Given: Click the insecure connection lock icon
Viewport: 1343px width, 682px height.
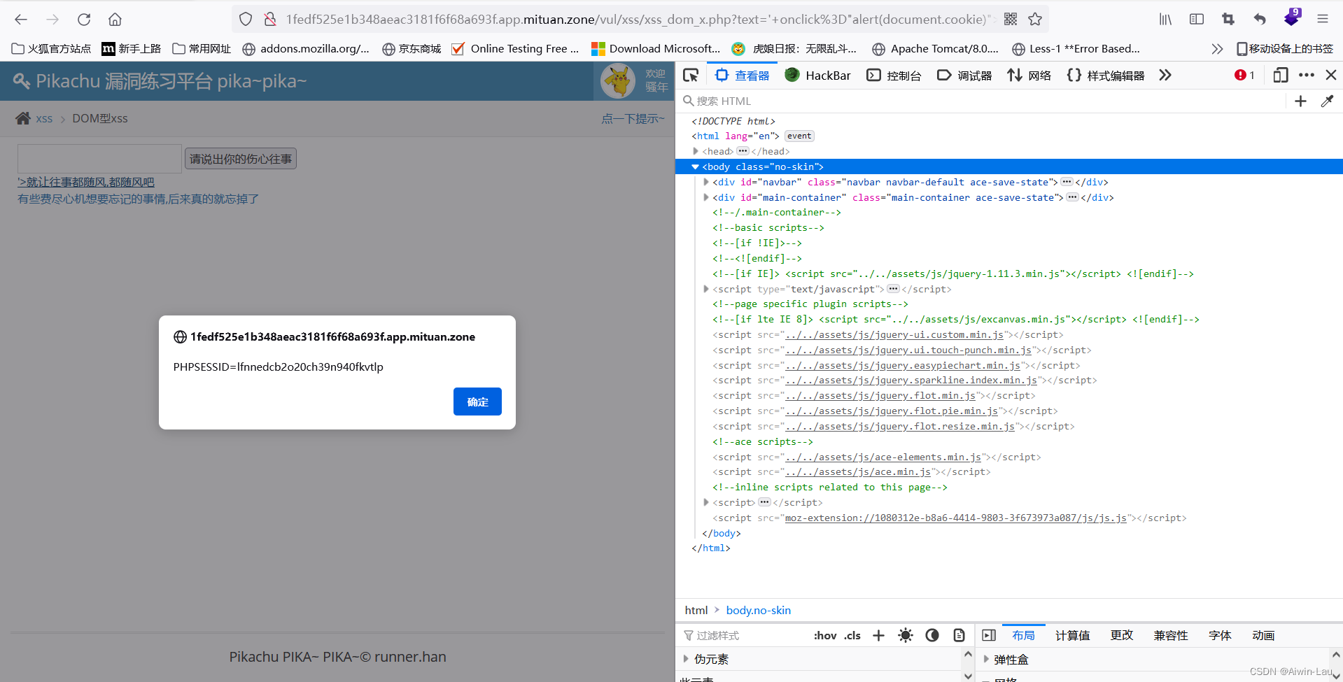Looking at the screenshot, I should [x=270, y=20].
